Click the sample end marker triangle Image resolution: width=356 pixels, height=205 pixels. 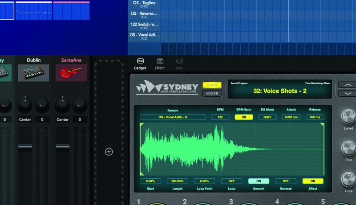pos(322,125)
